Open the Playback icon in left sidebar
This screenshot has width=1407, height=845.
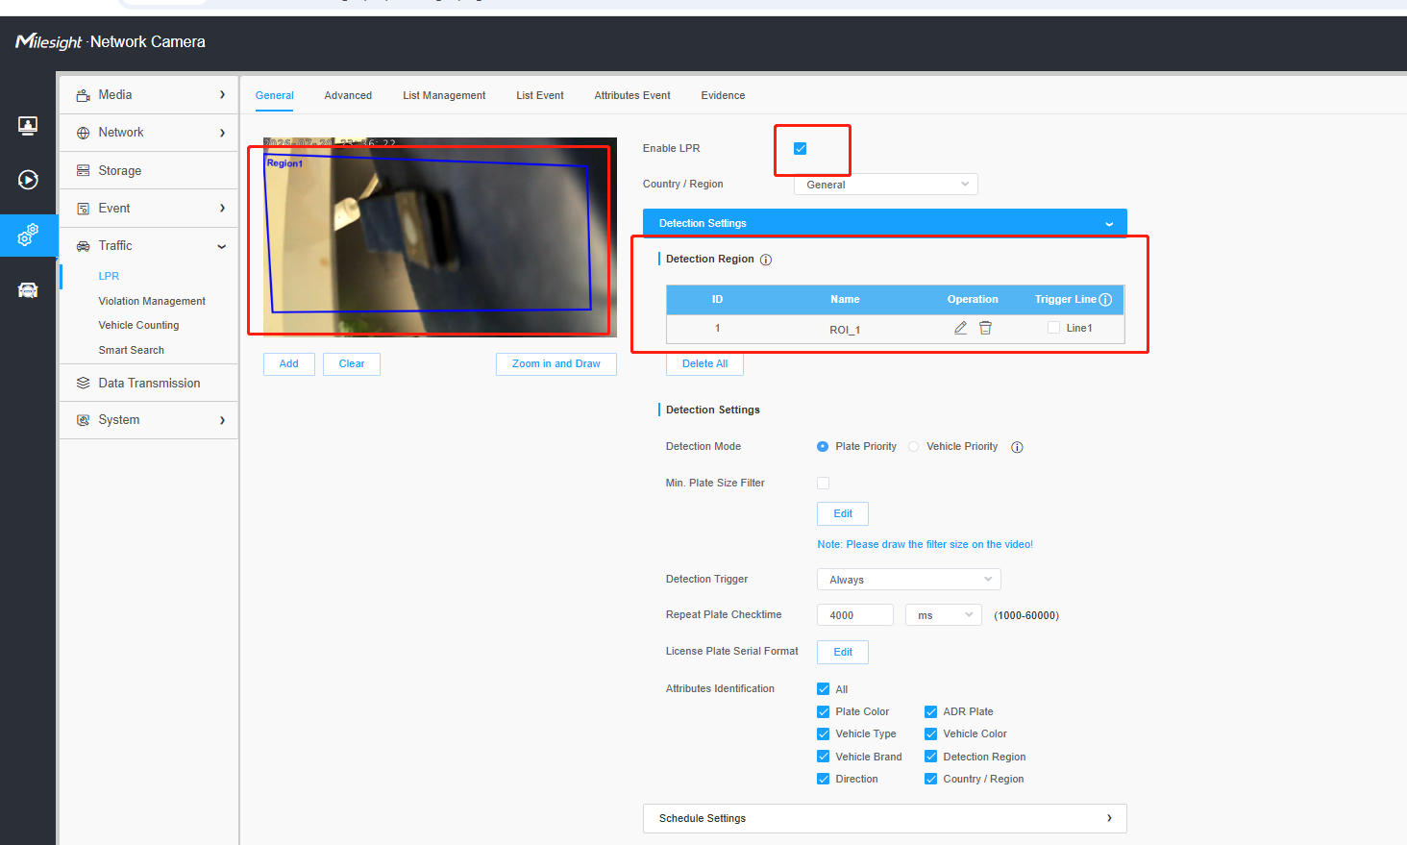click(x=28, y=180)
